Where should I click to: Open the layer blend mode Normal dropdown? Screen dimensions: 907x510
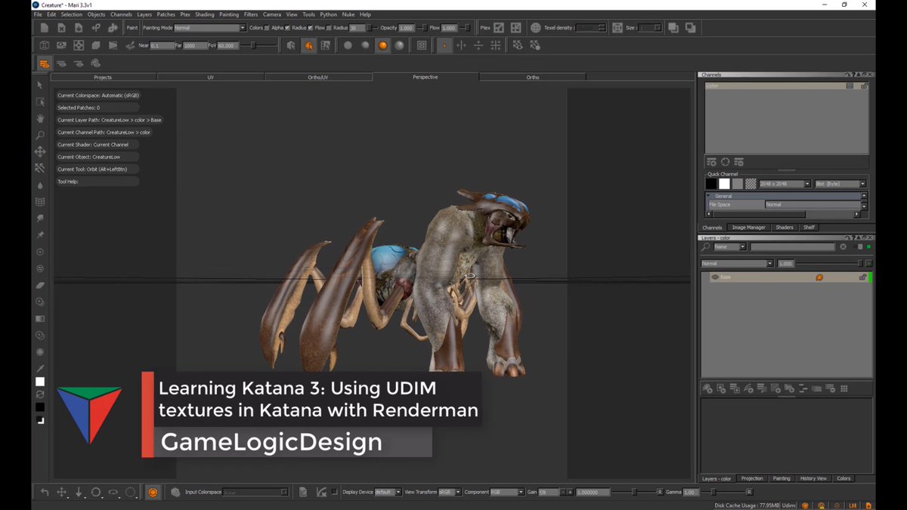click(737, 264)
